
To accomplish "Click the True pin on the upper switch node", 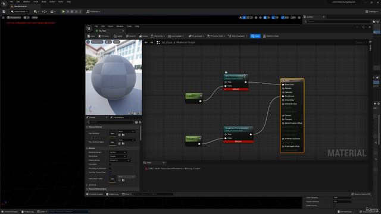I will point(226,82).
